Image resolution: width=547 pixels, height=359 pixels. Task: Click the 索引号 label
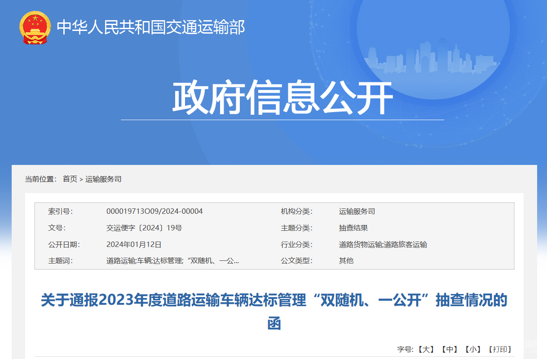tap(61, 211)
